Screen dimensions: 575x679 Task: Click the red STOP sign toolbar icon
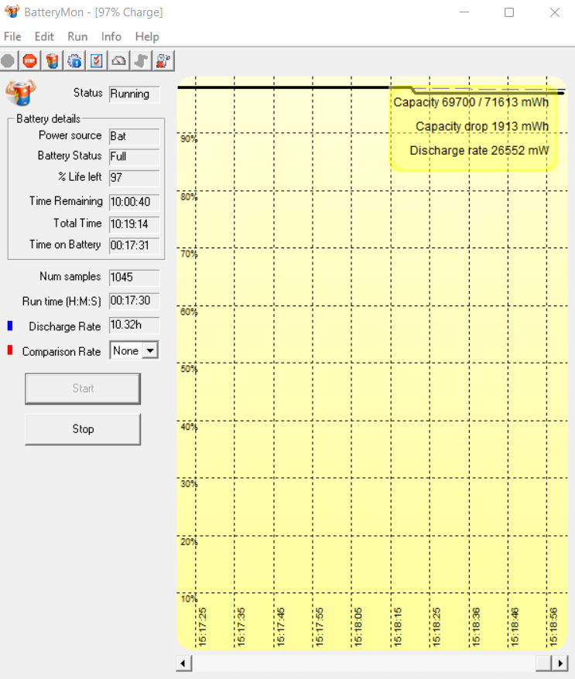pyautogui.click(x=29, y=61)
